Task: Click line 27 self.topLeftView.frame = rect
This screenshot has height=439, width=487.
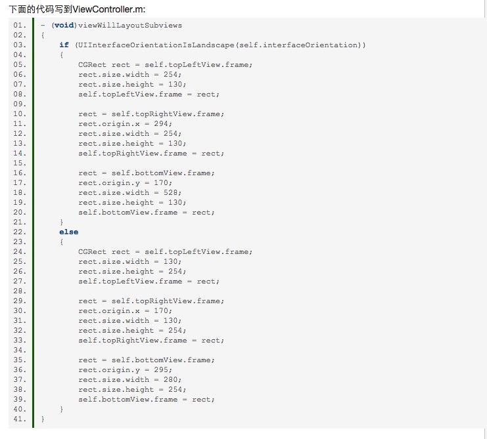Action: pyautogui.click(x=149, y=282)
